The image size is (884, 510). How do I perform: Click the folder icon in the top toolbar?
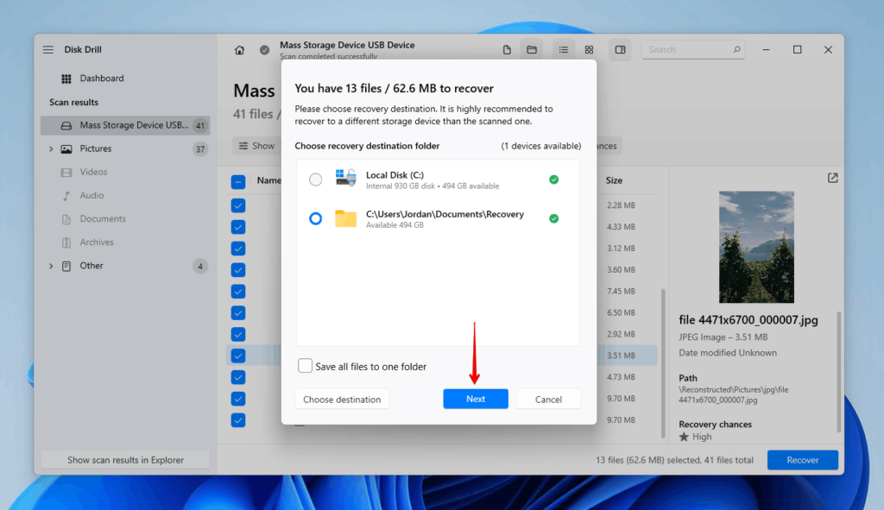[532, 49]
